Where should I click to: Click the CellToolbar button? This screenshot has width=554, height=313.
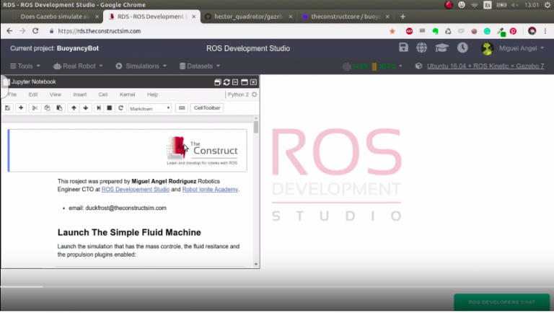(x=207, y=107)
